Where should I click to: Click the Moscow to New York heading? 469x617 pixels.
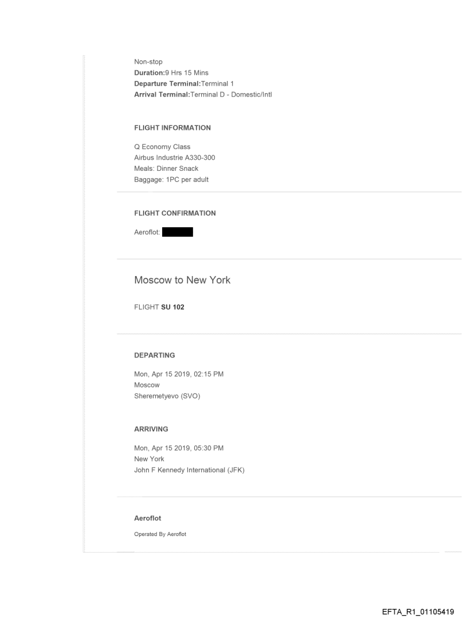click(x=182, y=280)
